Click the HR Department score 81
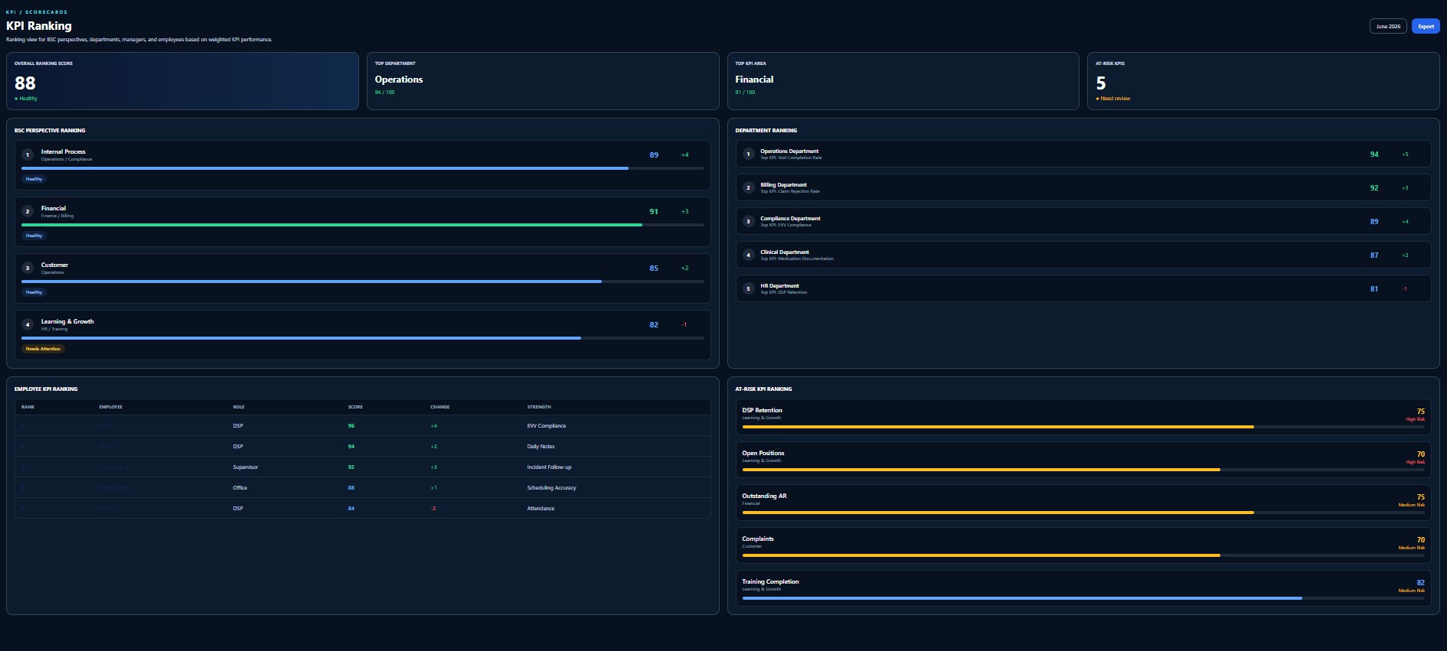The image size is (1447, 651). tap(1374, 289)
